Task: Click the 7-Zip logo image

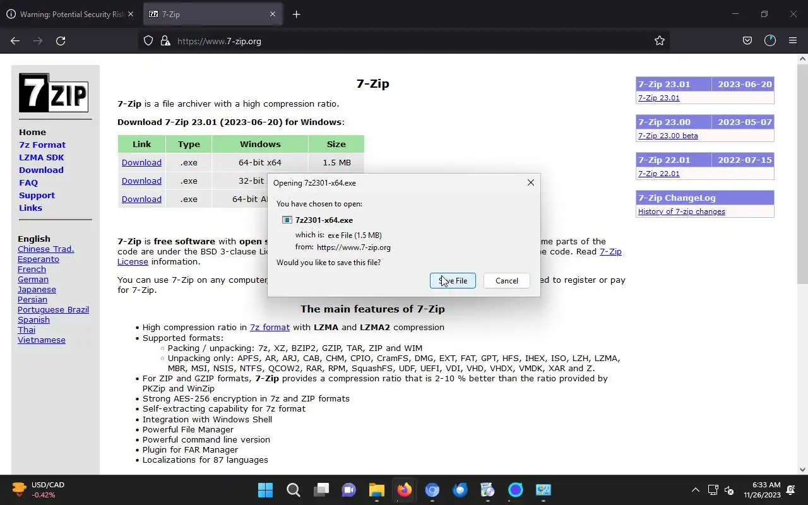Action: [x=54, y=93]
